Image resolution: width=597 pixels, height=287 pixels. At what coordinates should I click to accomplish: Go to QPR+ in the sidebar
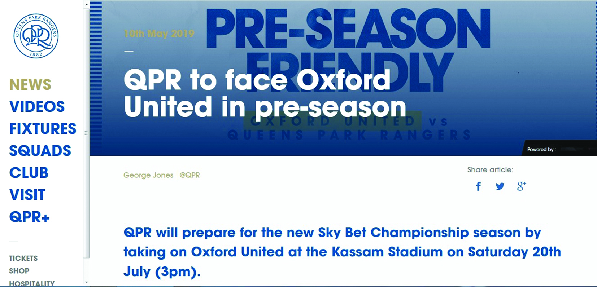(x=29, y=217)
